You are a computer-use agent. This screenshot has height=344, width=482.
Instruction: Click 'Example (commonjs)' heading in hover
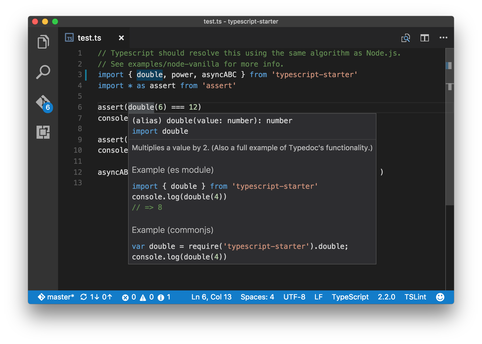pos(173,230)
